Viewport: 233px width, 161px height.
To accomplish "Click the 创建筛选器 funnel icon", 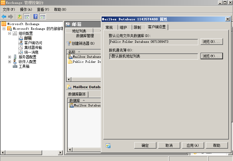I will (69, 43).
